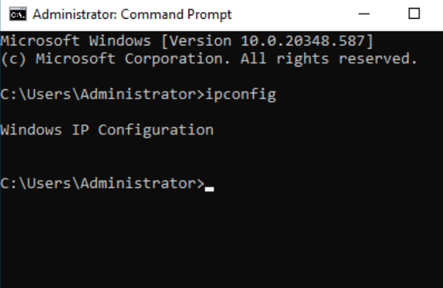The image size is (443, 288).
Task: Click the version number 10.0.20348.587
Action: click(x=304, y=41)
